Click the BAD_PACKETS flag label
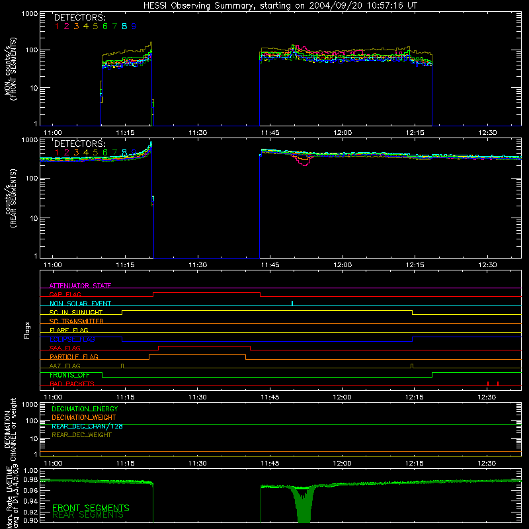The height and width of the screenshot is (529, 529). (72, 384)
